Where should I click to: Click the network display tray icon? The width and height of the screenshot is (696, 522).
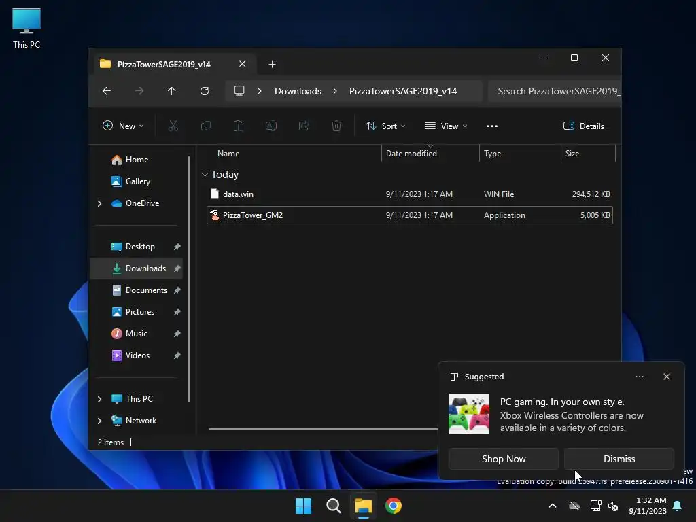coord(595,506)
